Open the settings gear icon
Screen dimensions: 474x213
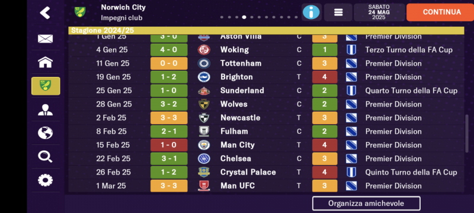pyautogui.click(x=46, y=180)
